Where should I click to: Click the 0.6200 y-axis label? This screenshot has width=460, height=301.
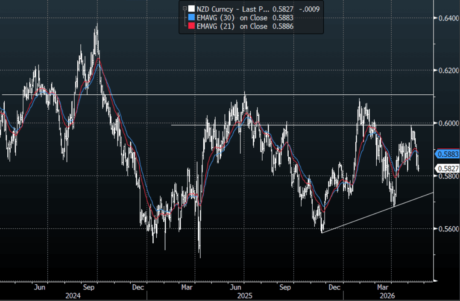[x=448, y=70]
